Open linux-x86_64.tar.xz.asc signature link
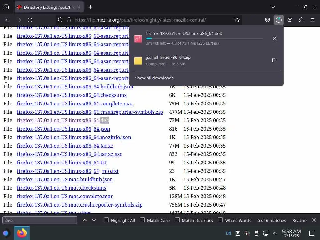 coord(70,154)
